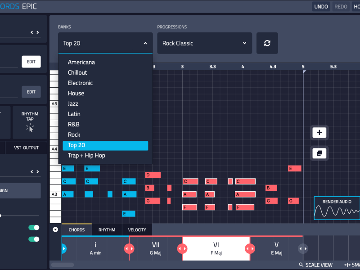
Task: Click the 5.3 mark on the ruler
Action: 333,67
